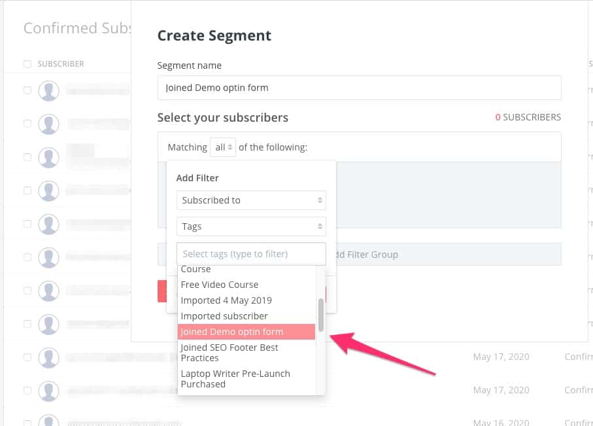Click the third subscriber's avatar icon
The image size is (593, 426).
49,158
